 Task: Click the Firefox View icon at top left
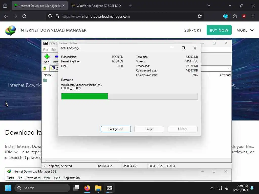tap(5, 6)
